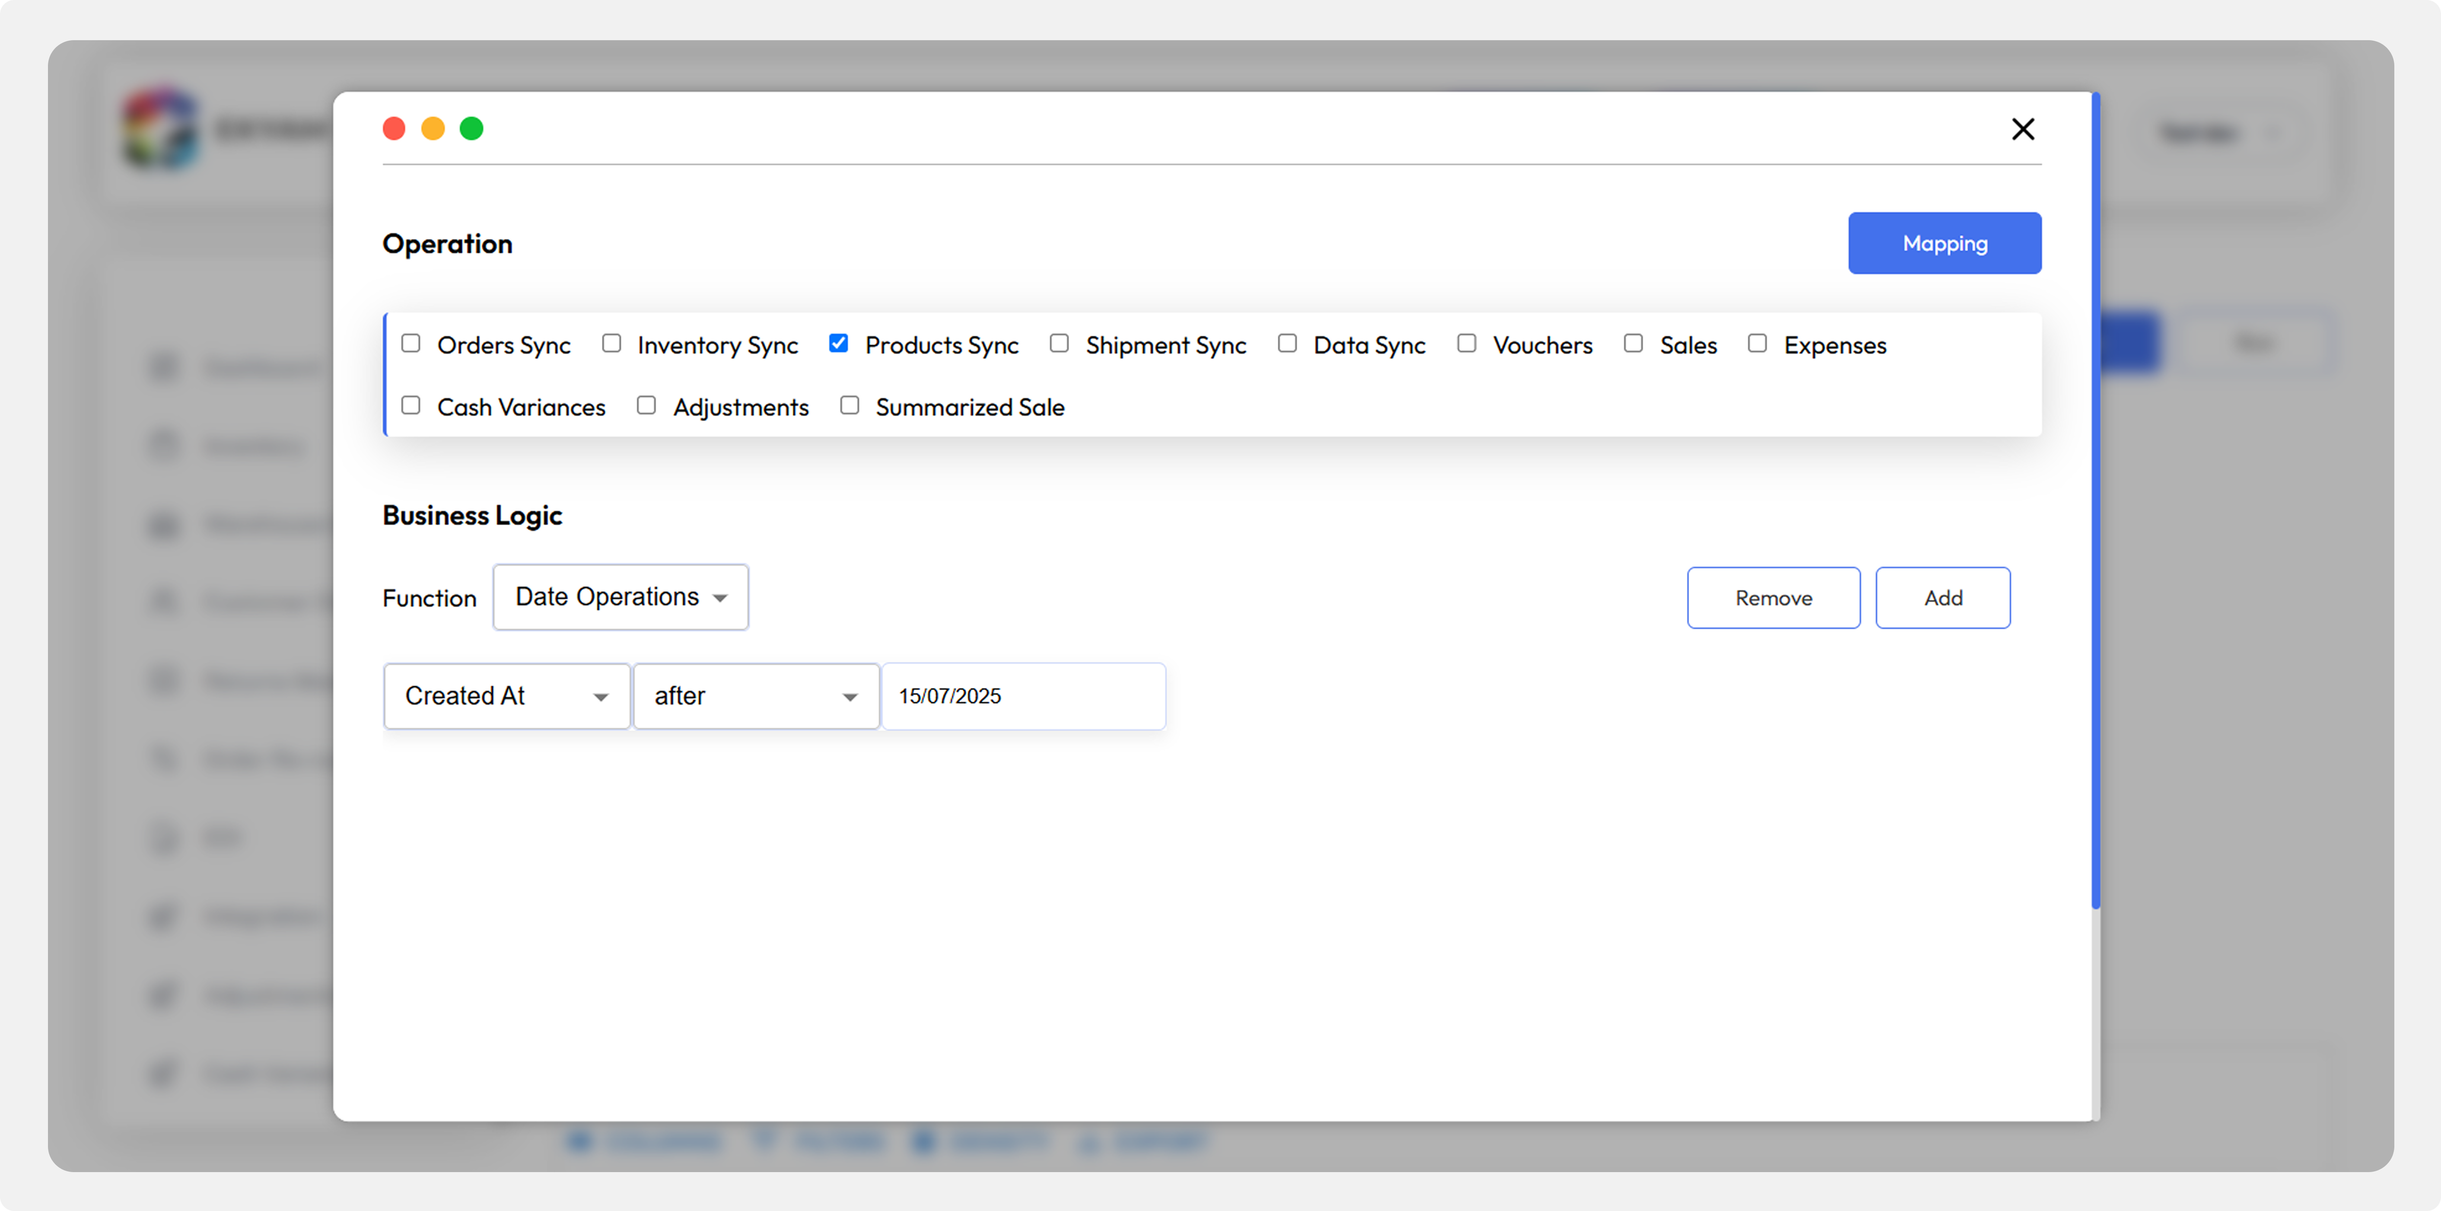Click the green traffic light dot
This screenshot has height=1211, width=2441.
[472, 129]
